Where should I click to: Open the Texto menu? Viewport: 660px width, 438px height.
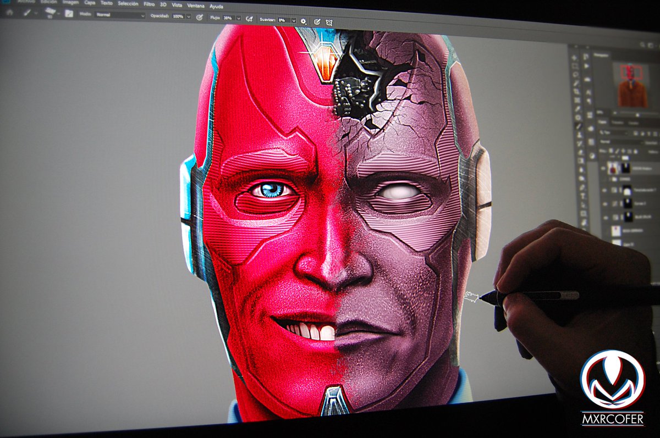[107, 3]
